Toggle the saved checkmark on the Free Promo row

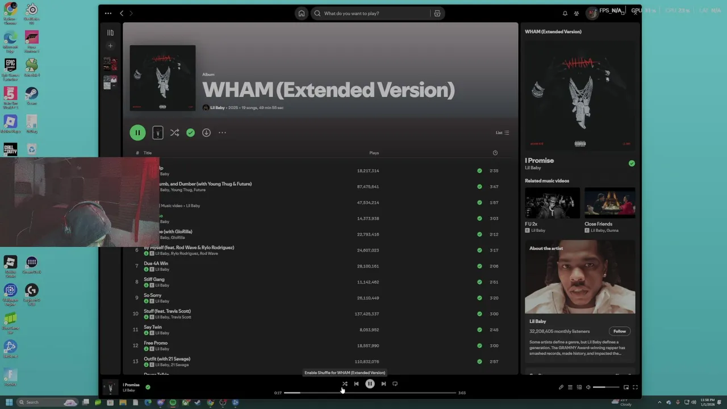[479, 345]
